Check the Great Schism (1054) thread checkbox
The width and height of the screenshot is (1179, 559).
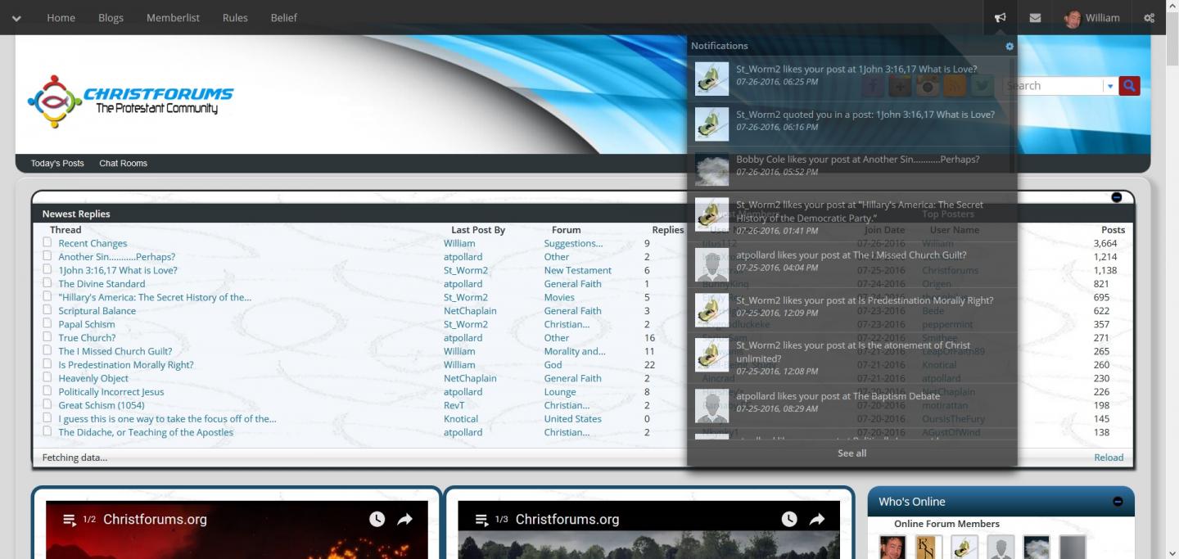[47, 404]
